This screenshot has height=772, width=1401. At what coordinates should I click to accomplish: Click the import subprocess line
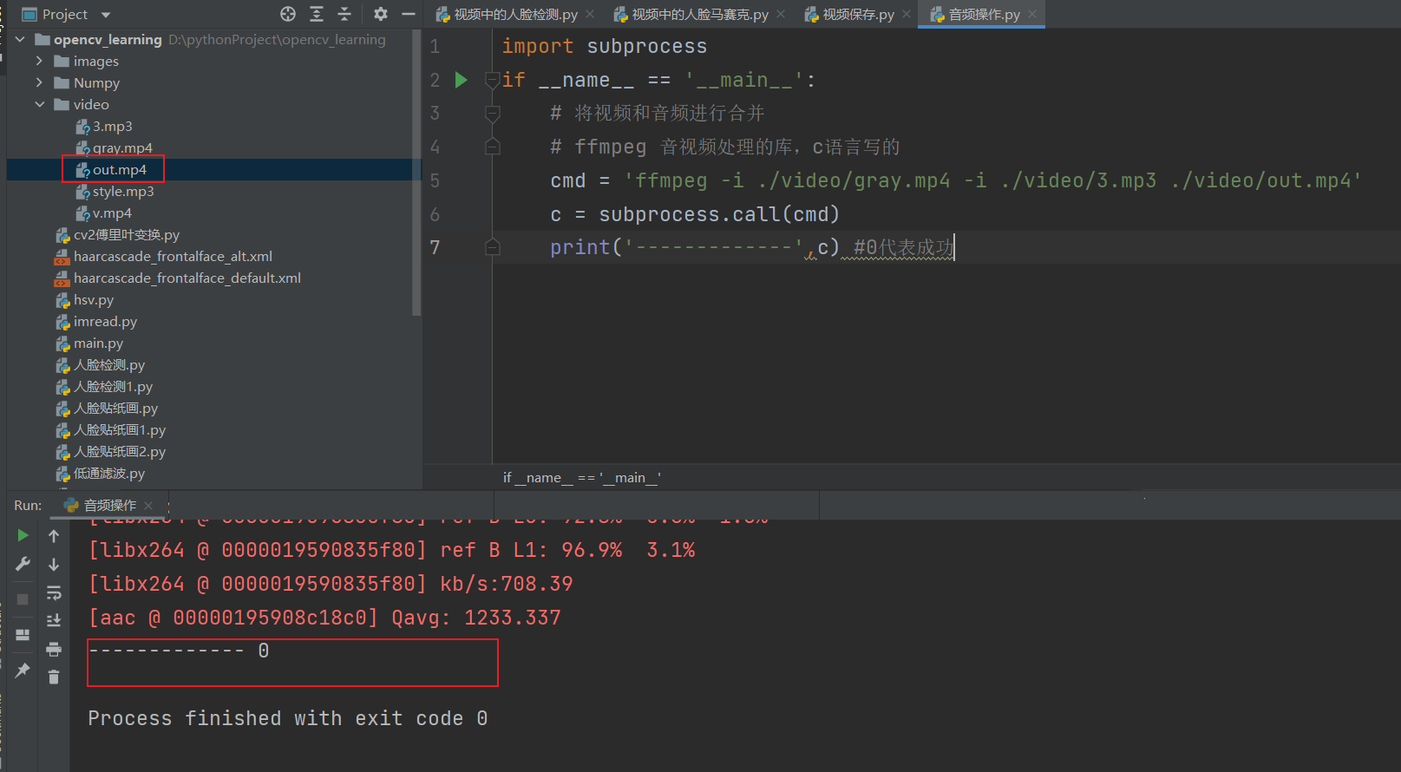tap(605, 46)
